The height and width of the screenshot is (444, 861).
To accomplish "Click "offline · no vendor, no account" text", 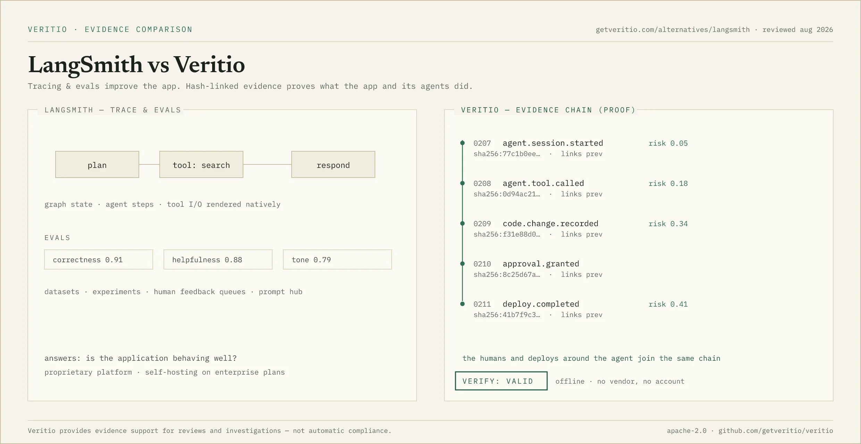I will tap(620, 381).
